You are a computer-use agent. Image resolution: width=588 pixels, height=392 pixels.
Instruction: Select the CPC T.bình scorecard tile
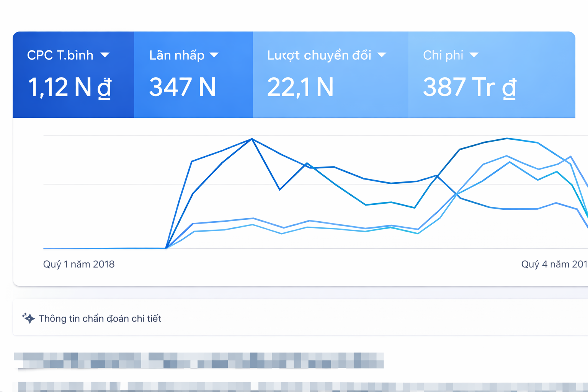click(73, 75)
